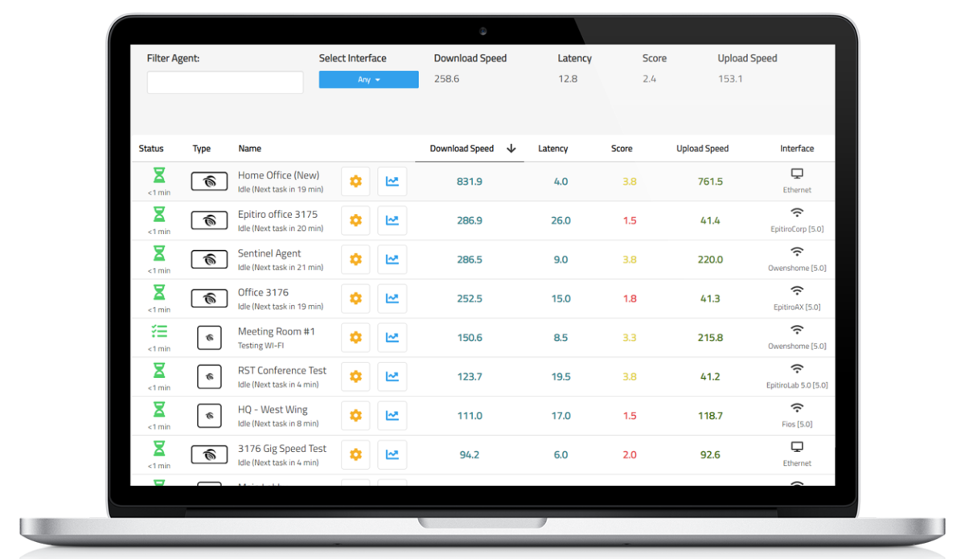Click hourglass status icon for Epitiro office 3175
Image resolution: width=965 pixels, height=559 pixels.
(x=158, y=212)
